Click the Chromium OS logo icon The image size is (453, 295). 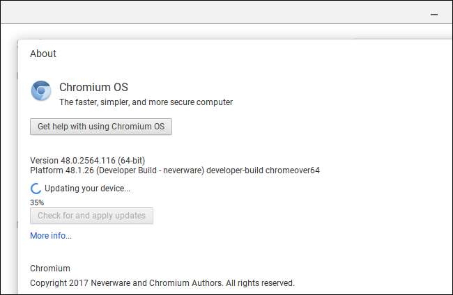[x=41, y=92]
